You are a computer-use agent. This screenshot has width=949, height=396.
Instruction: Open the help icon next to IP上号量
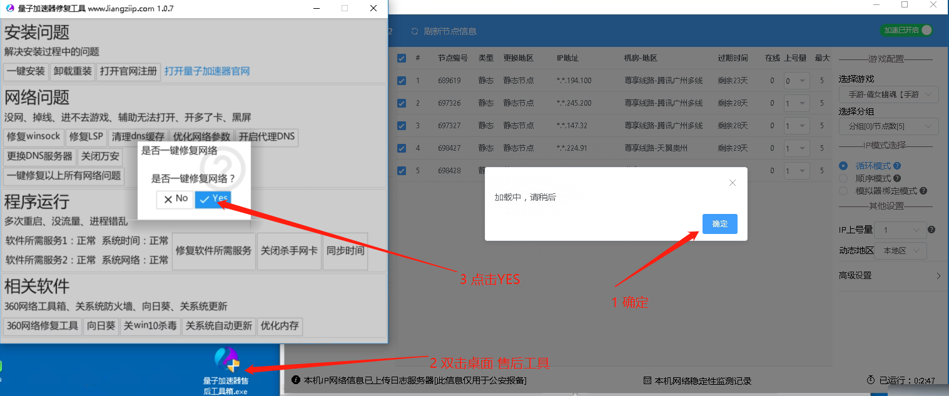coord(931,230)
